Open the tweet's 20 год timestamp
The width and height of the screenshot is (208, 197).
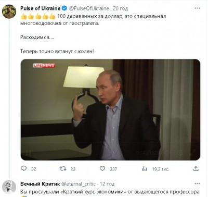coord(121,8)
